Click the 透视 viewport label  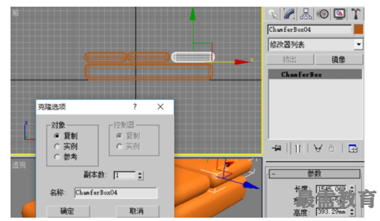pos(19,165)
